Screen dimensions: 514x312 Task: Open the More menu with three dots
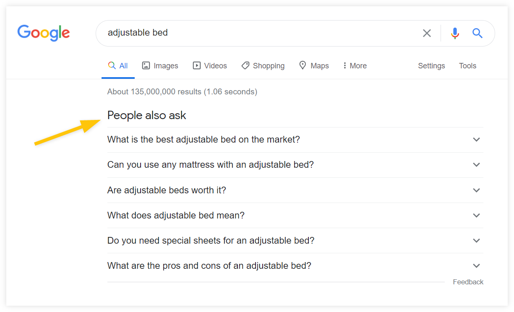point(355,66)
